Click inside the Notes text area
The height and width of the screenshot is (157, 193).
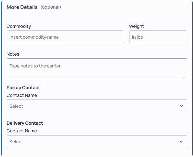pos(97,69)
